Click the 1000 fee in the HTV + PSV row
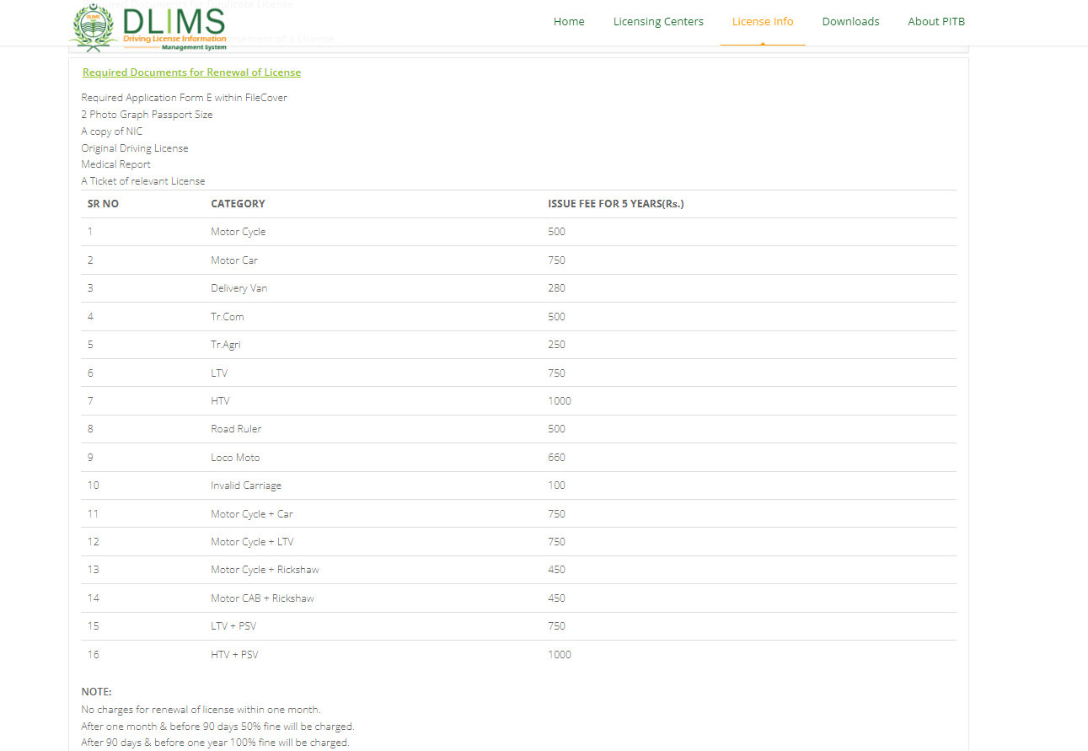The image size is (1088, 751). coord(560,655)
